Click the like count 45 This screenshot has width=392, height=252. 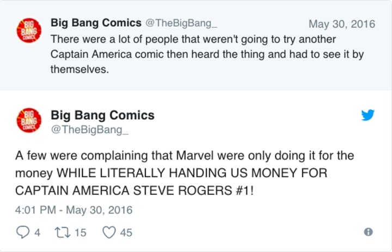[x=126, y=232]
